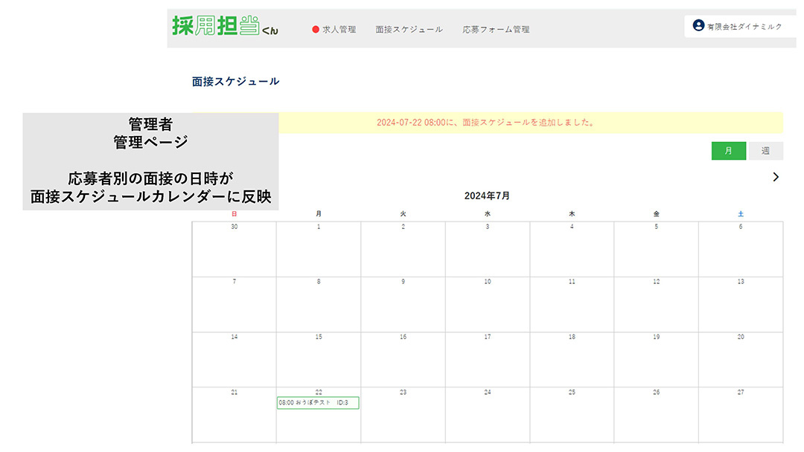The image size is (804, 452).
Task: Switch calendar to 週 view
Action: 765,151
